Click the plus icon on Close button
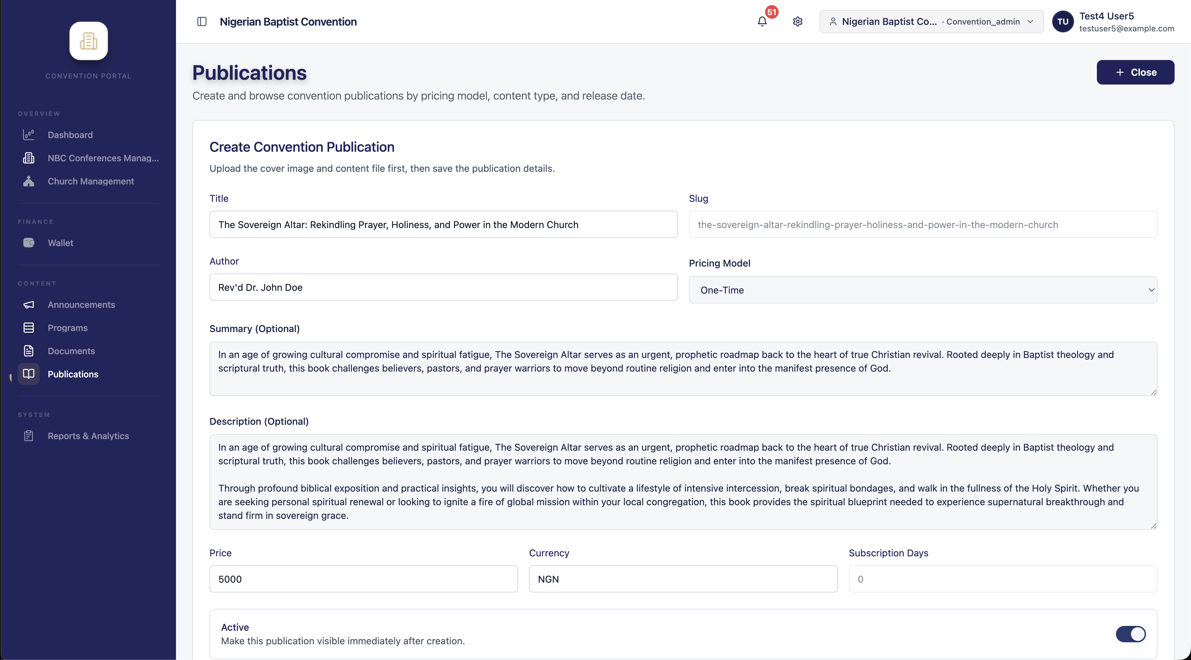1191x660 pixels. pyautogui.click(x=1120, y=73)
